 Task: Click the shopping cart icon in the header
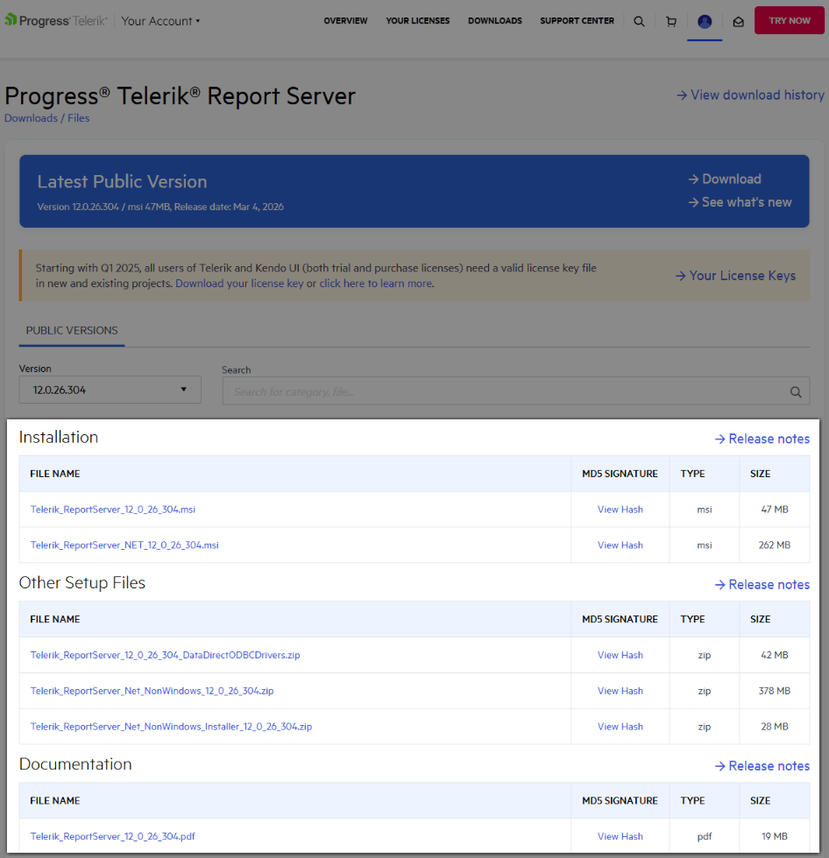671,21
